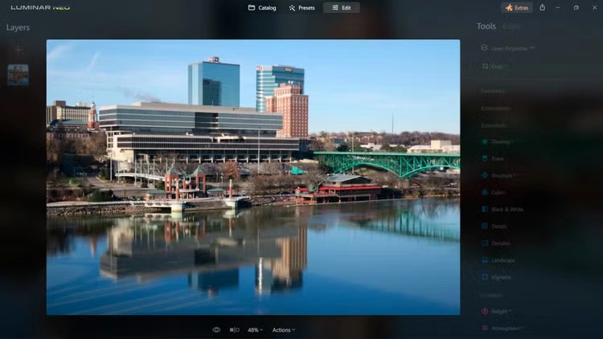Select the layer thumbnail in Layers panel
The image size is (603, 339).
(x=18, y=75)
